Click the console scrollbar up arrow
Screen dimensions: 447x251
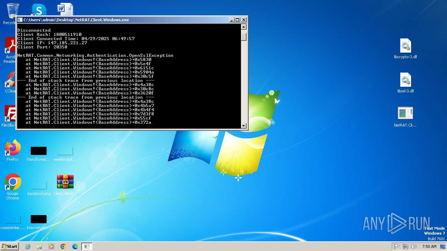point(244,27)
